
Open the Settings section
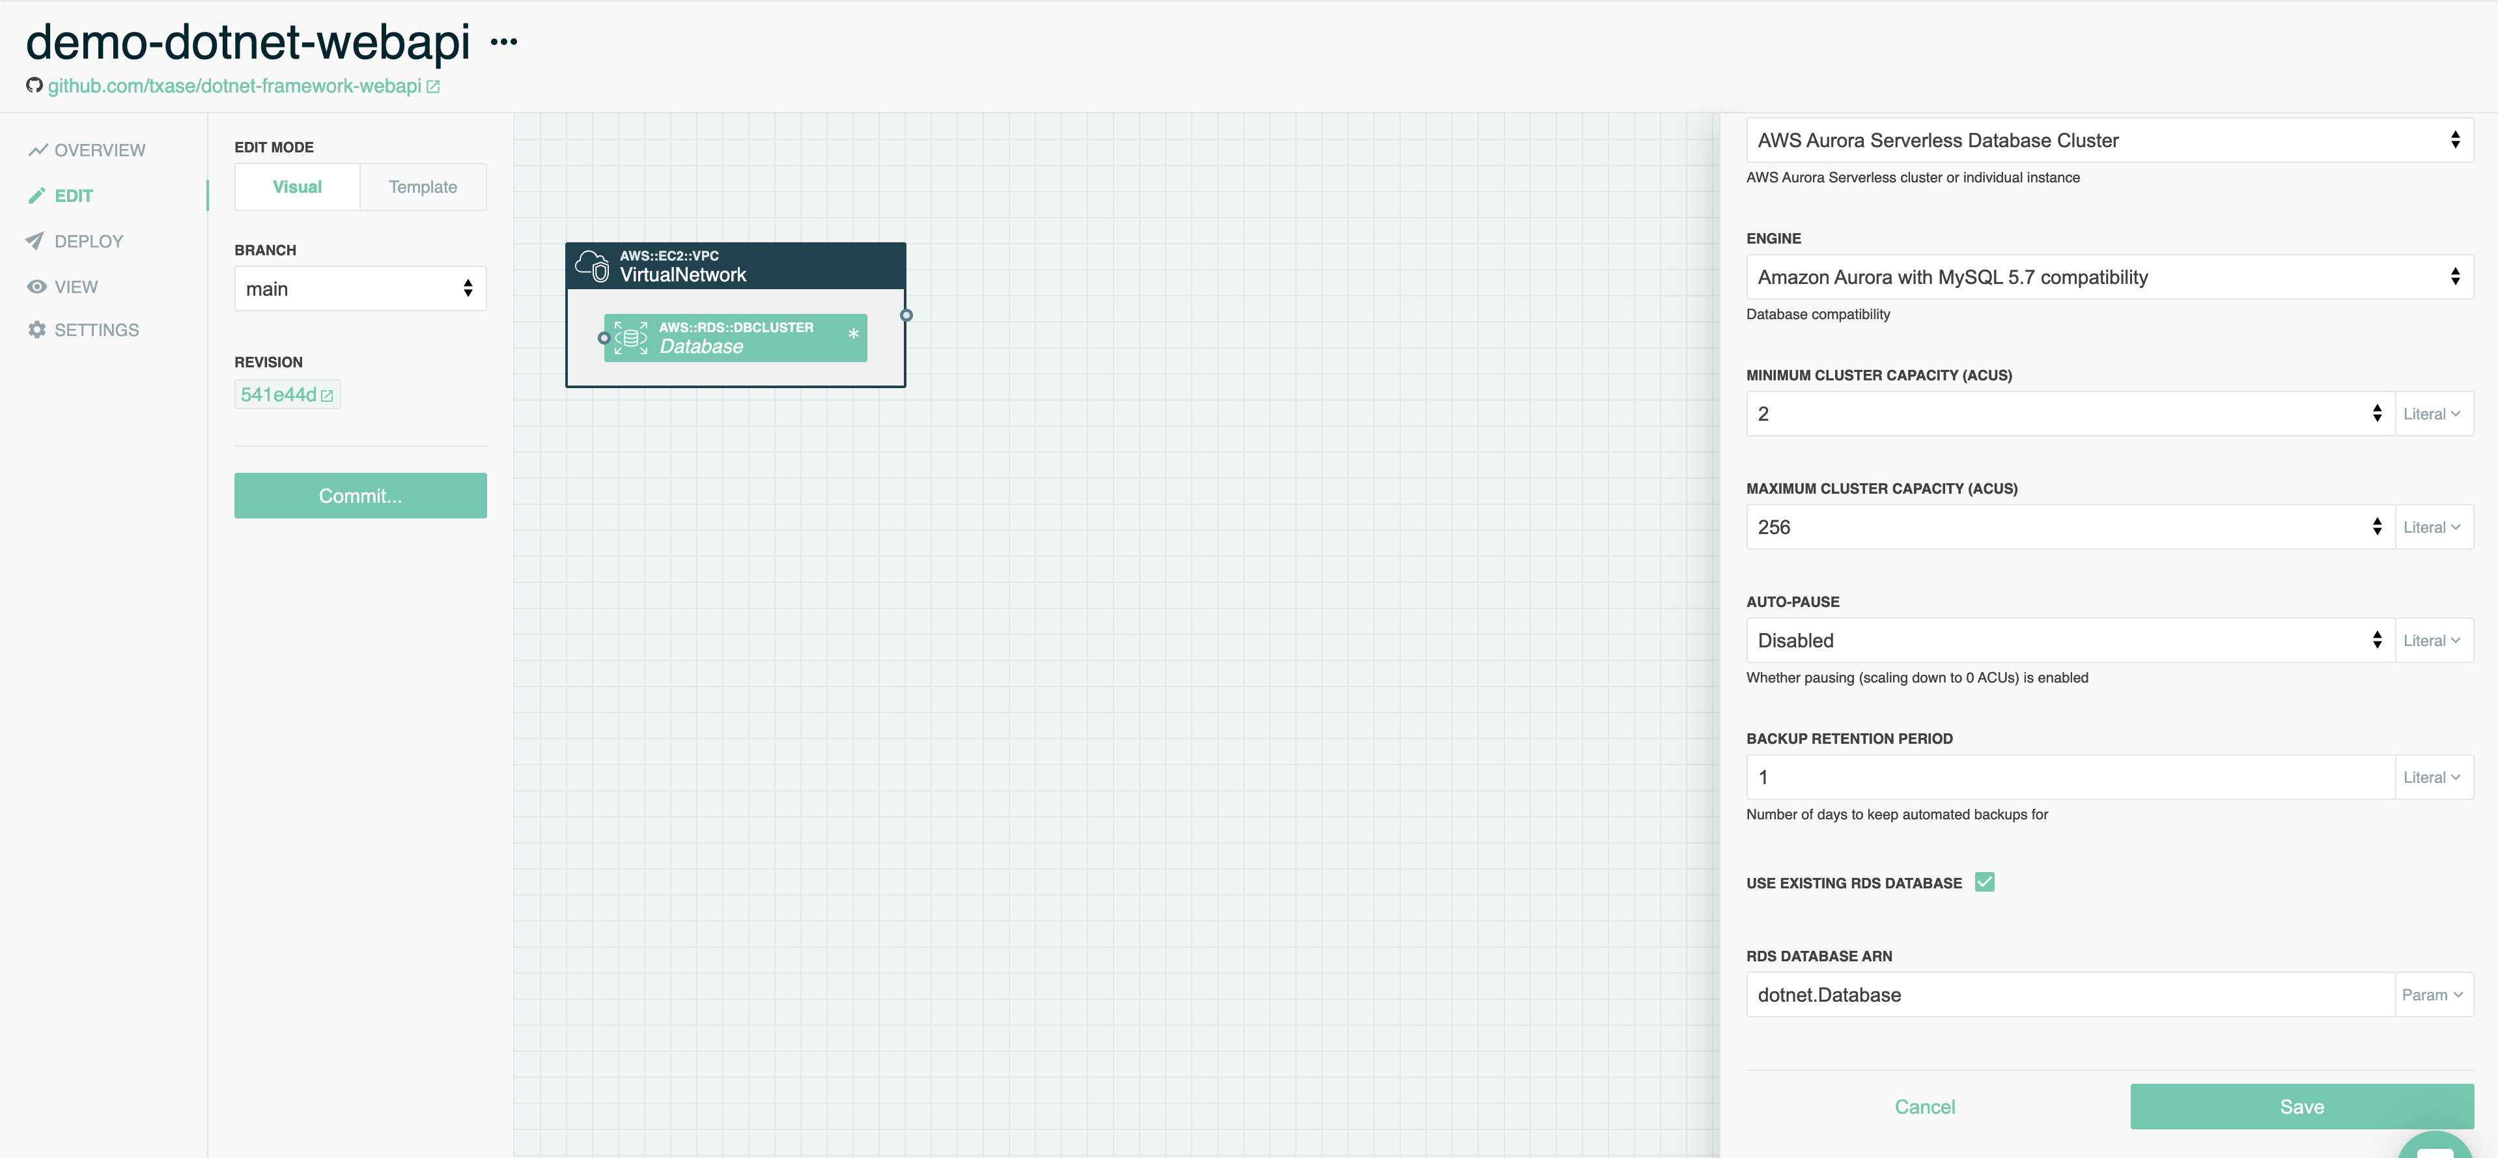coord(85,330)
